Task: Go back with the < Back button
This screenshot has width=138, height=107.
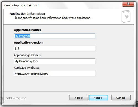Action: [79, 98]
